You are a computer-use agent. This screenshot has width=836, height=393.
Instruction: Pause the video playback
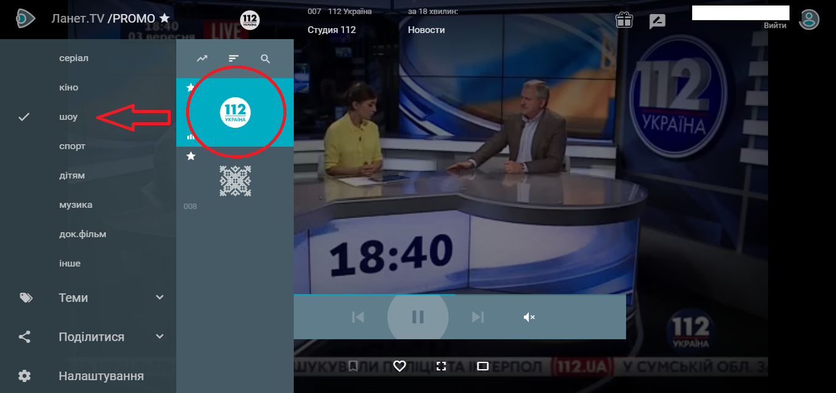pos(418,317)
